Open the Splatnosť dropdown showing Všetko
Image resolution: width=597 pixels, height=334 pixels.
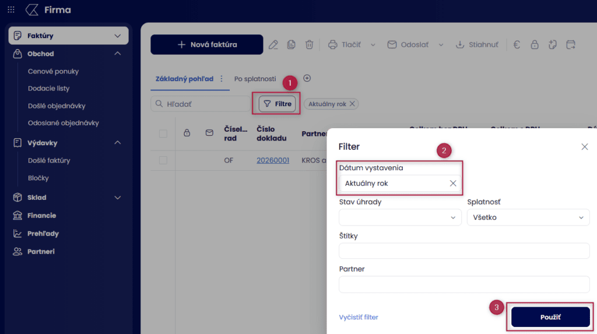tap(528, 217)
